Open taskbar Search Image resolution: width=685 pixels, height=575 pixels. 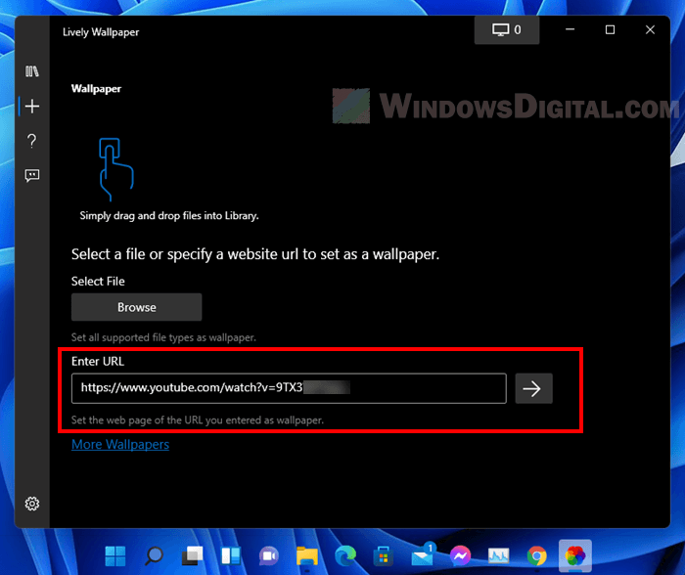(154, 556)
